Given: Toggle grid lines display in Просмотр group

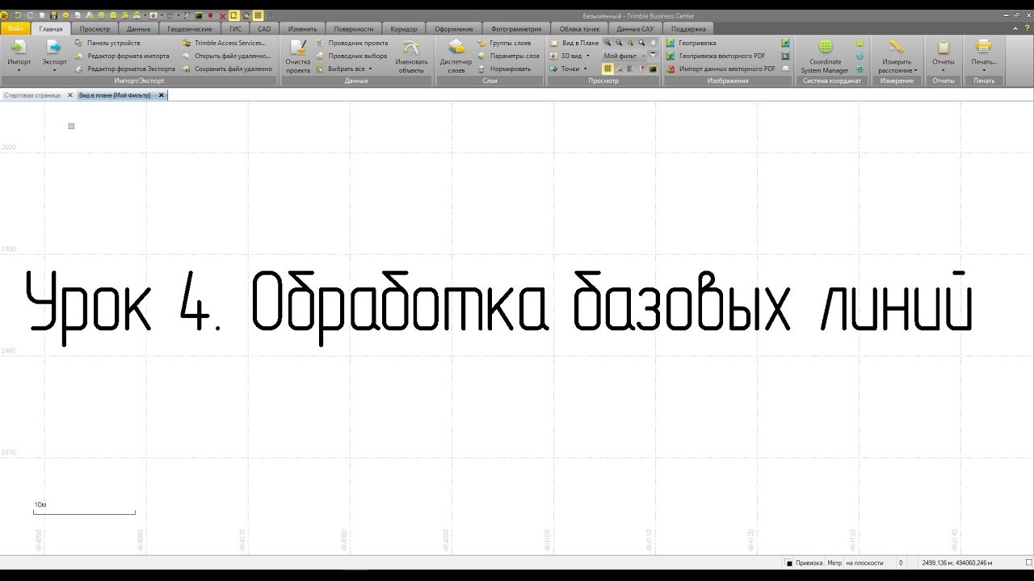Looking at the screenshot, I should point(607,69).
